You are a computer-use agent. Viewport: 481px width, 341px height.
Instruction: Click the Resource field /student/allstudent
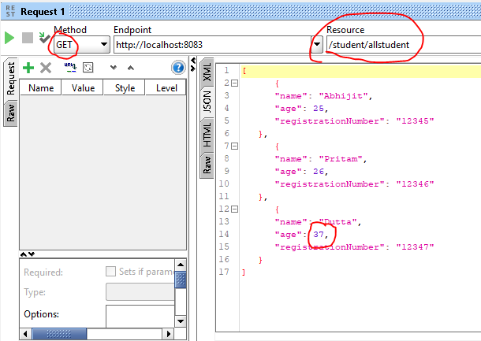pos(404,45)
